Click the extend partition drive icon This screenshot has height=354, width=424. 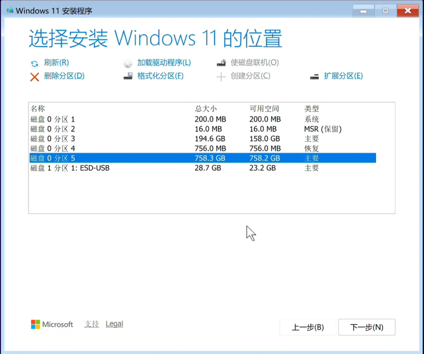315,76
